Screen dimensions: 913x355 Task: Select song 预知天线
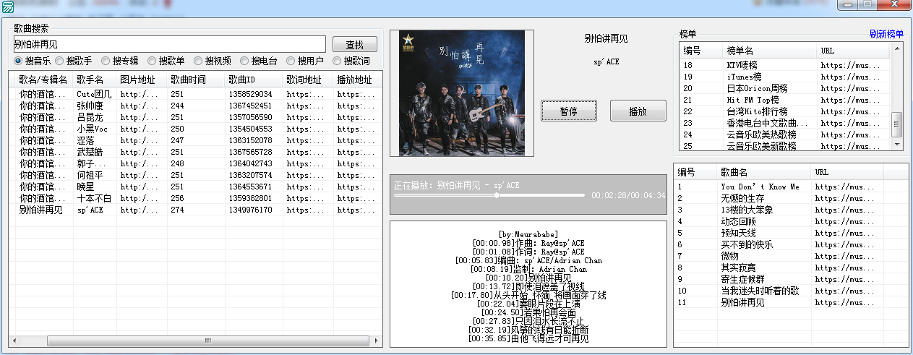click(791, 233)
